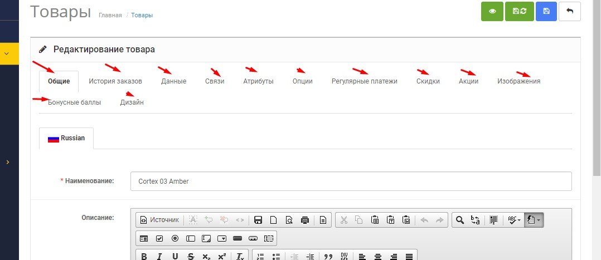This screenshot has width=601, height=260.
Task: Click the blue save floppy button
Action: pyautogui.click(x=546, y=11)
